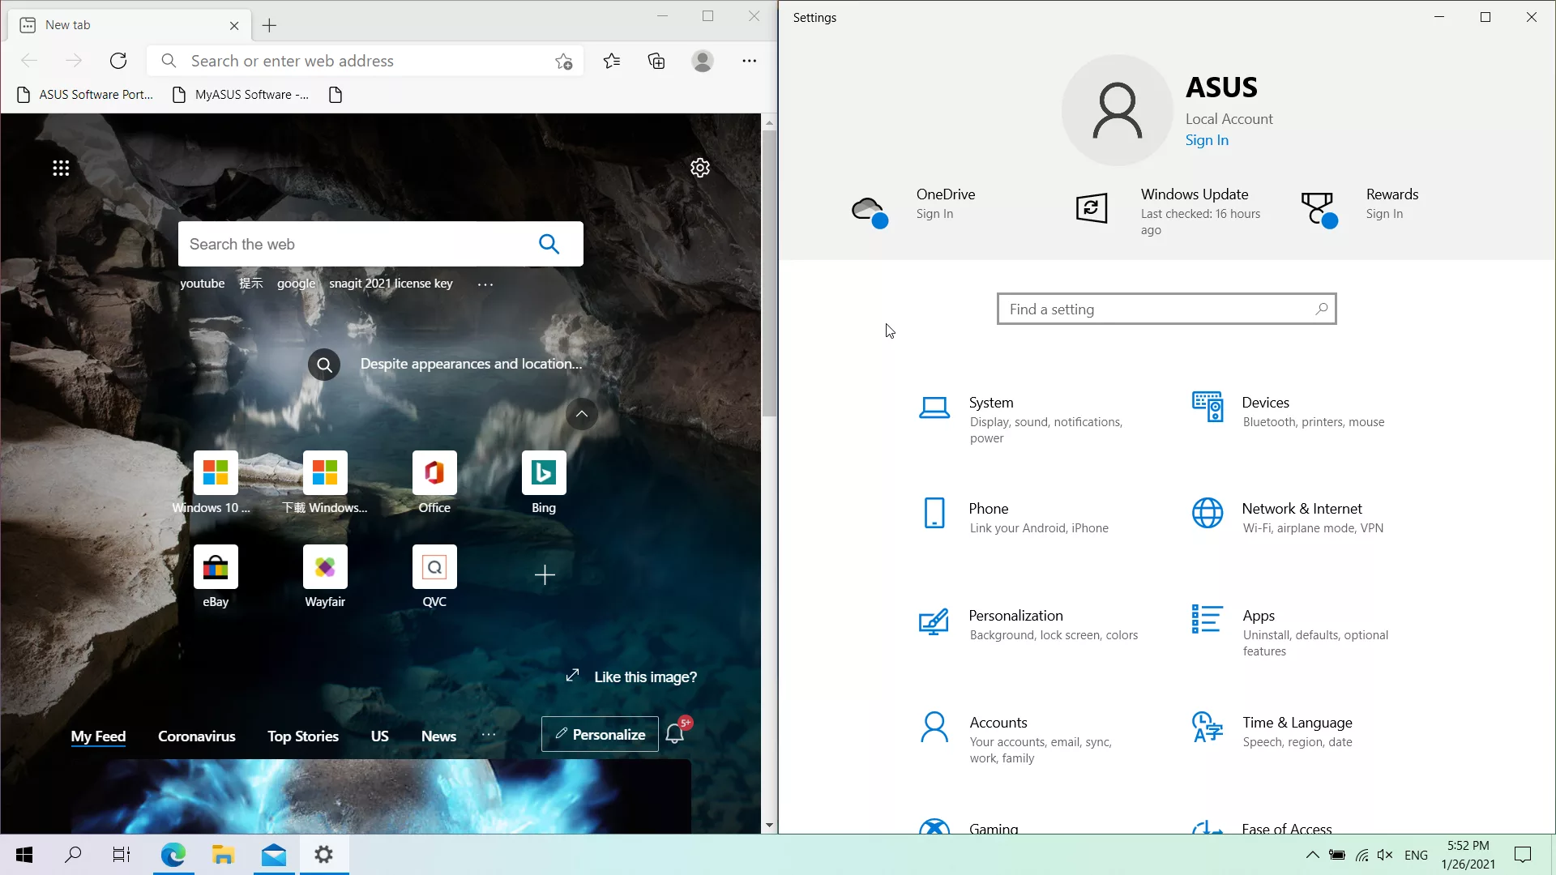Click the Sign In link under ASUS
The image size is (1556, 875).
coord(1207,140)
